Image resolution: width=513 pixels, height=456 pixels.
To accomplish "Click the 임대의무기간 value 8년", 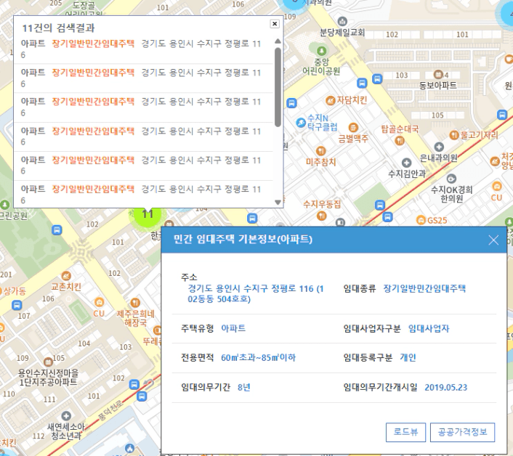I will [x=243, y=387].
